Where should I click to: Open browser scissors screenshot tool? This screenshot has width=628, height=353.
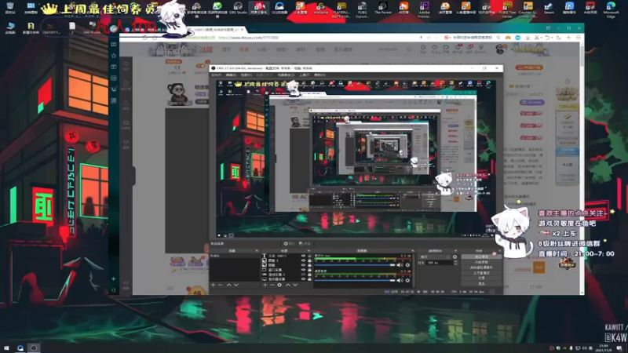[x=537, y=37]
